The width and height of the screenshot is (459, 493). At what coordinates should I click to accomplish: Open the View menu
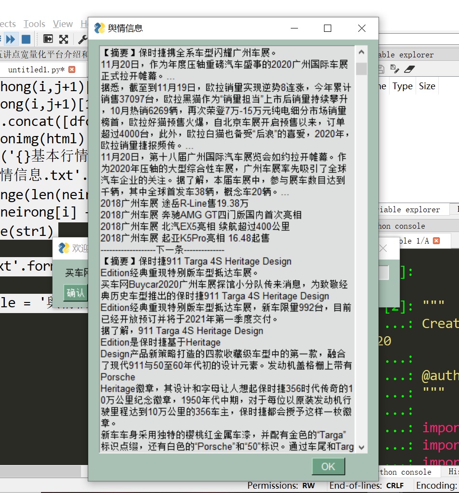click(62, 23)
